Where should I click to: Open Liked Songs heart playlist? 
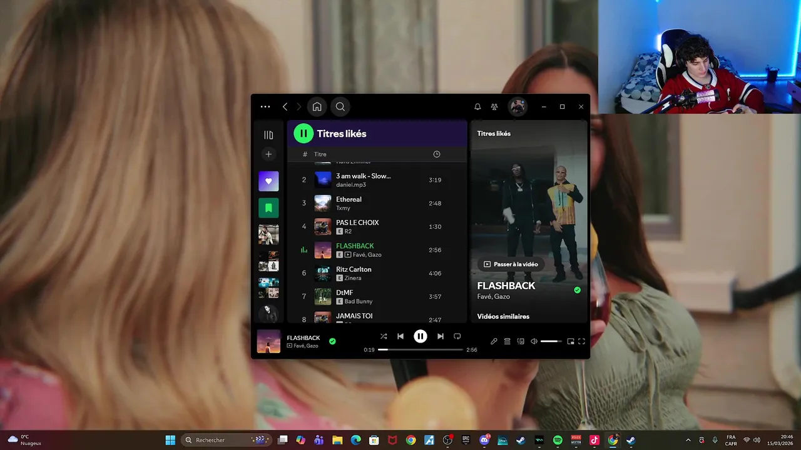pos(268,181)
